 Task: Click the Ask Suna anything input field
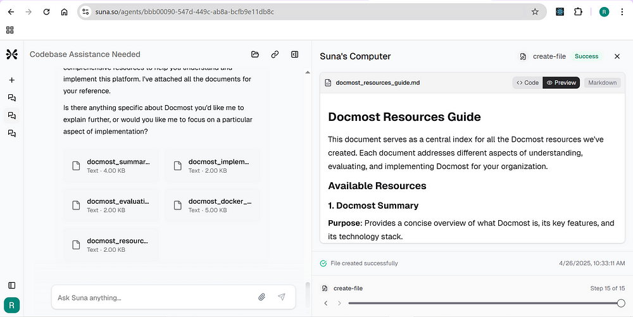(x=156, y=297)
